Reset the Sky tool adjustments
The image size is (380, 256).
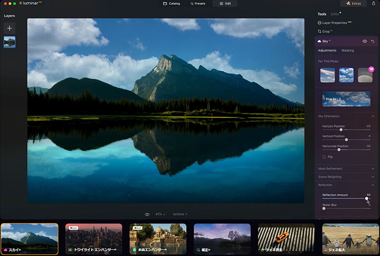coord(373,41)
